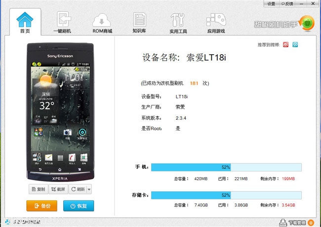The height and width of the screenshot is (227, 321).
Task: Switch to the 一键刷机 tab
Action: pos(62,23)
